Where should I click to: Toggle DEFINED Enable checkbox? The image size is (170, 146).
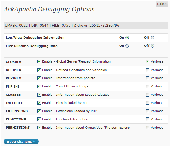pos(39,70)
